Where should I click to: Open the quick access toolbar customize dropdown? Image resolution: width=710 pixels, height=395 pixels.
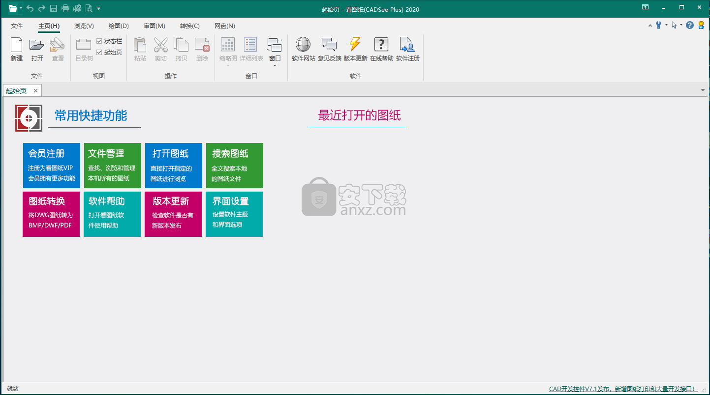pos(98,8)
